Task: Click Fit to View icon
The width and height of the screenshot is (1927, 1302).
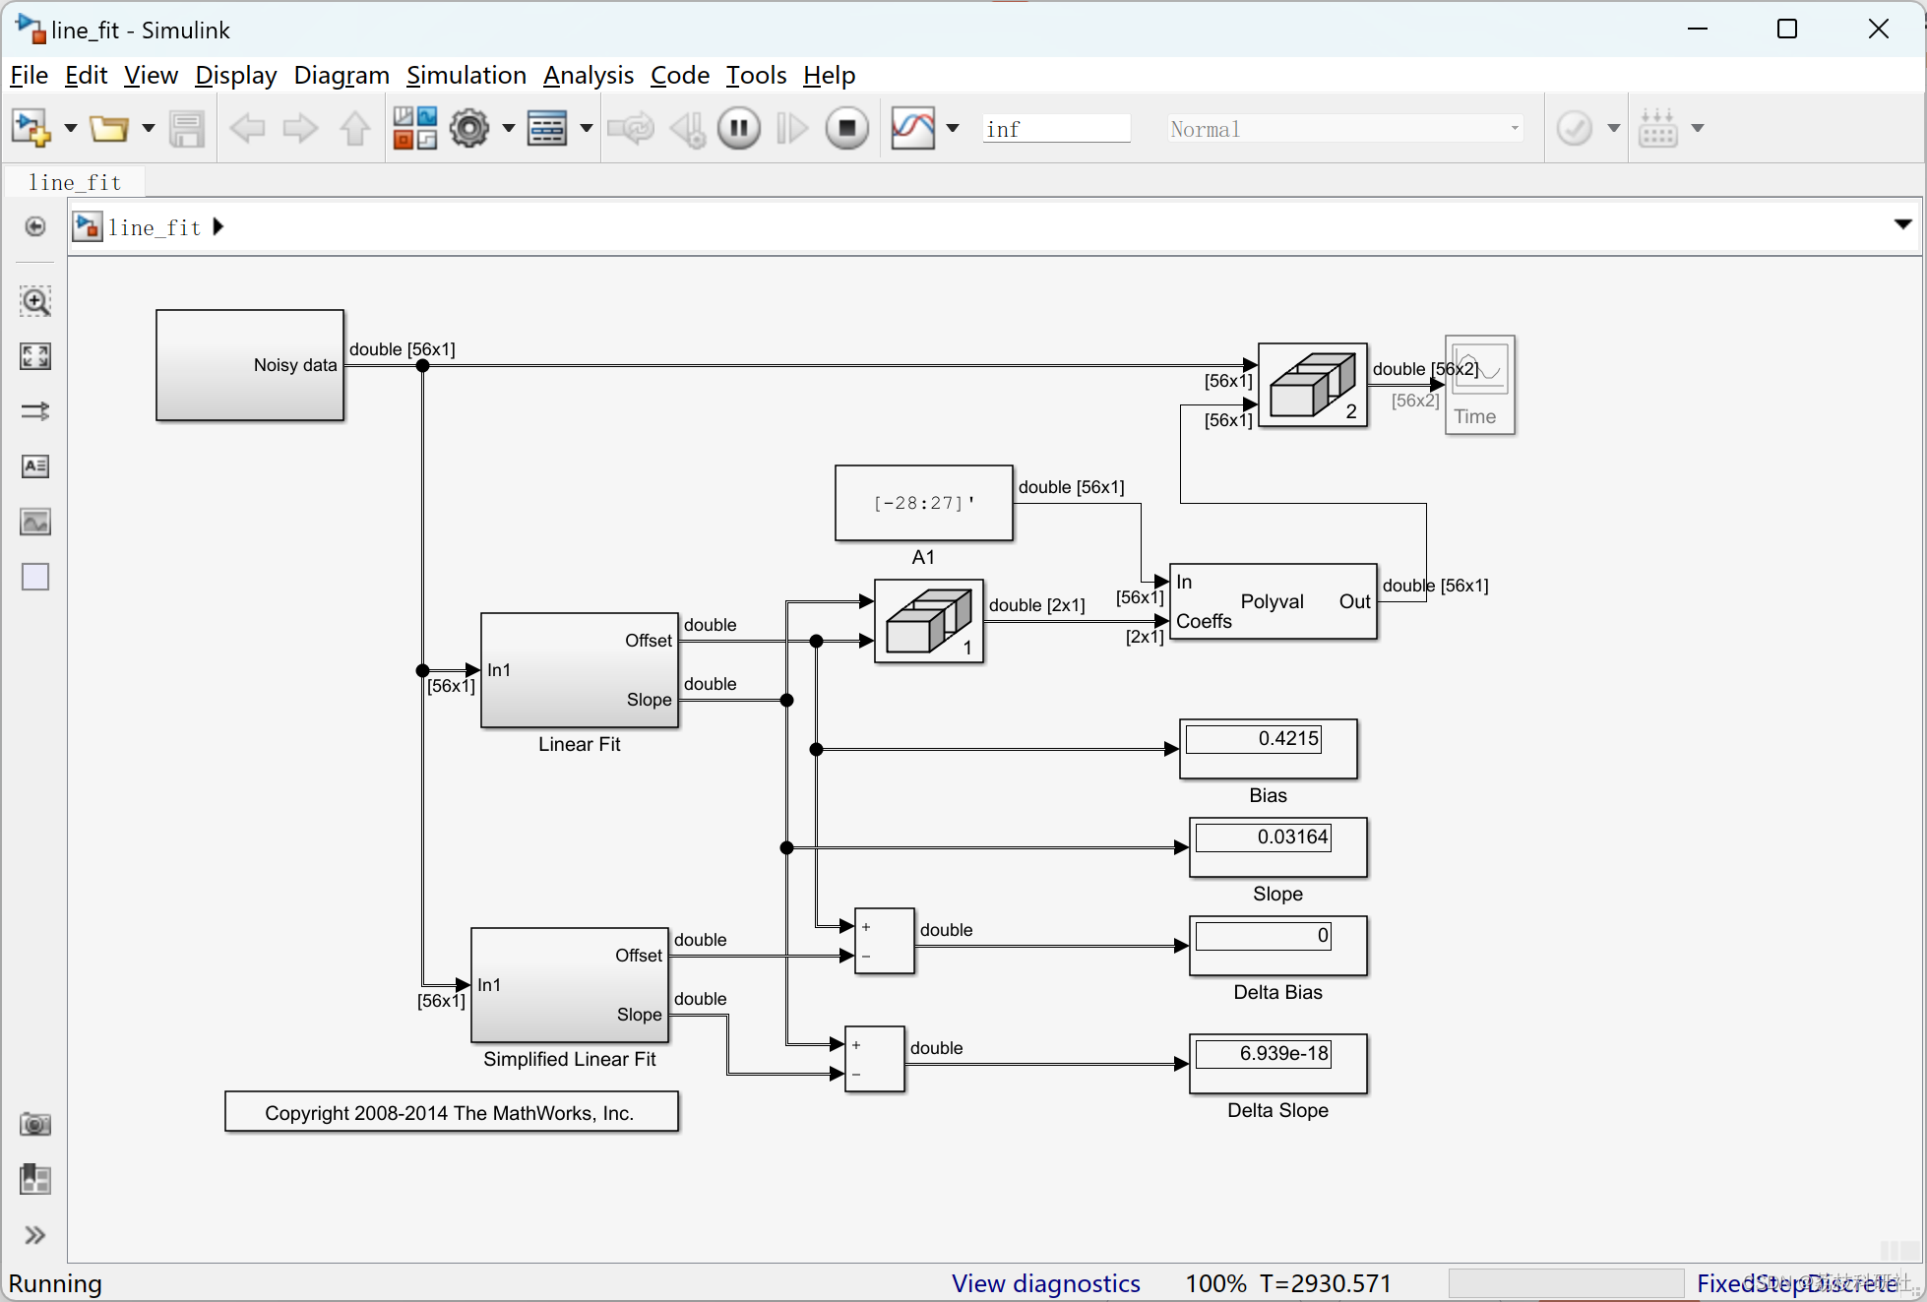Action: [x=35, y=356]
